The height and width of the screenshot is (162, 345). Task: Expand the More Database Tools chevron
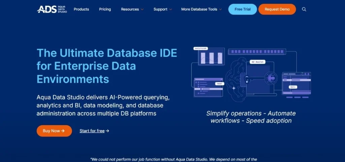(220, 9)
